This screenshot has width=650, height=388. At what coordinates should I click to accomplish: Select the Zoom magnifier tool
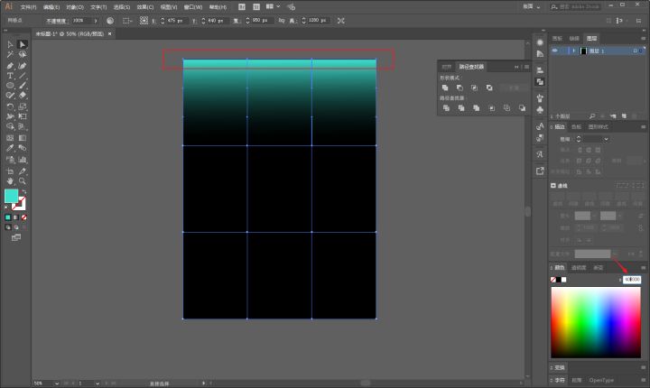pyautogui.click(x=23, y=180)
